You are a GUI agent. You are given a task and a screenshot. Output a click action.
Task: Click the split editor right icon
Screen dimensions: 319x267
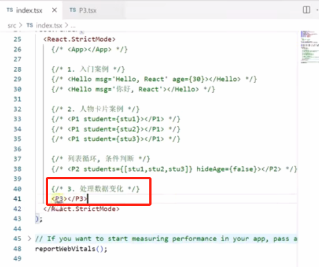[306, 10]
